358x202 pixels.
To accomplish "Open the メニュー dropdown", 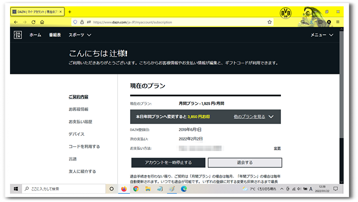I will click(x=322, y=35).
